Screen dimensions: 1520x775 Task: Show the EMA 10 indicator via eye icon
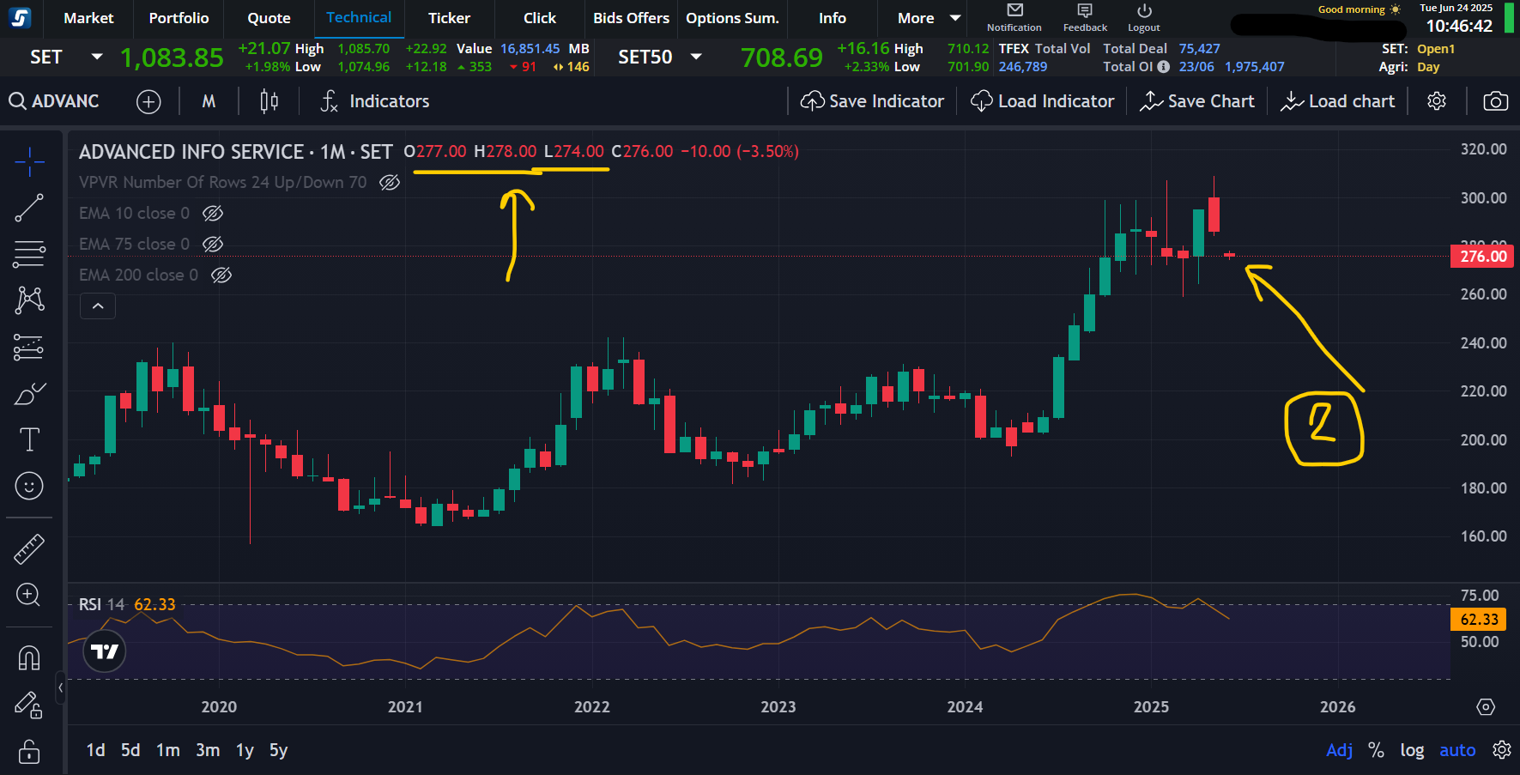tap(213, 214)
